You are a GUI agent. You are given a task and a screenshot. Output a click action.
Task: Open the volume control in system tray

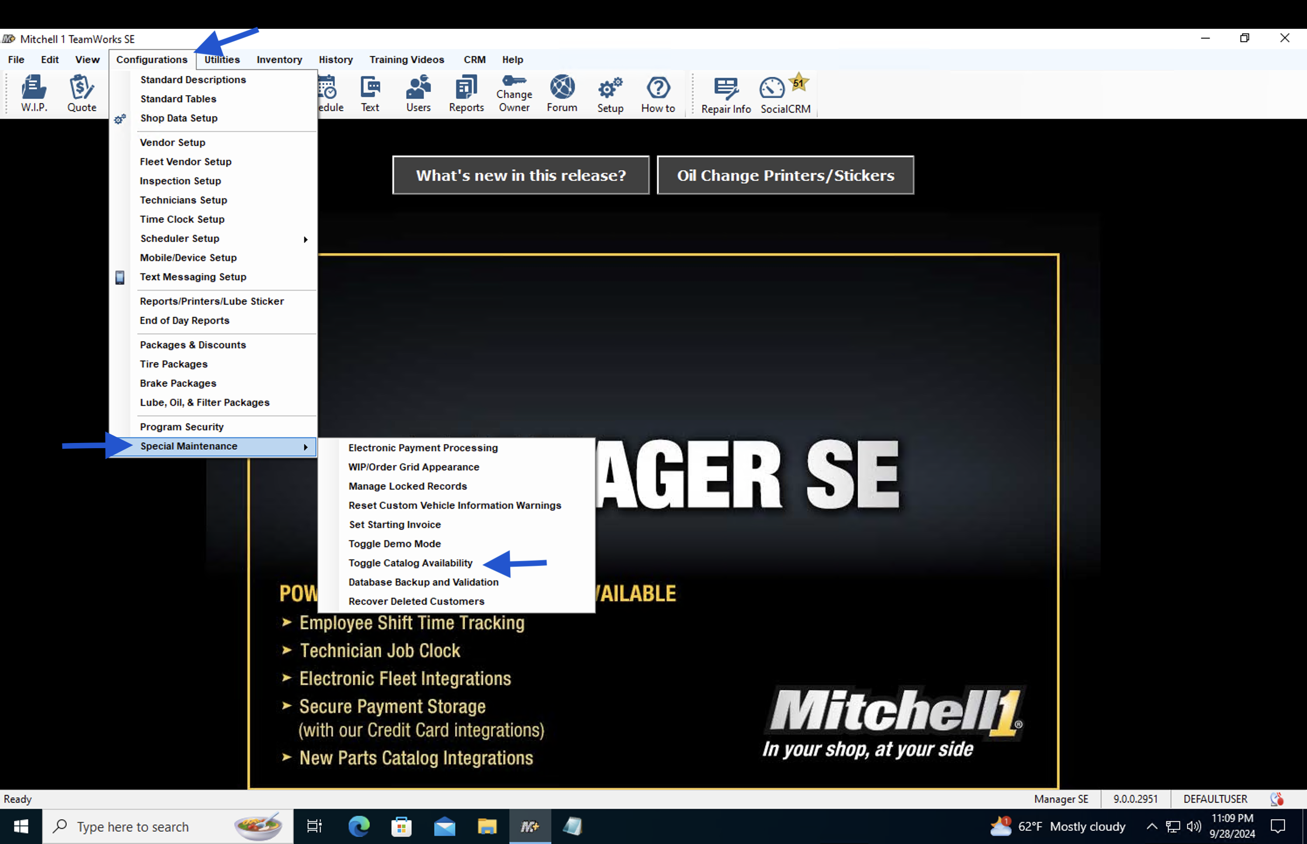click(x=1193, y=826)
